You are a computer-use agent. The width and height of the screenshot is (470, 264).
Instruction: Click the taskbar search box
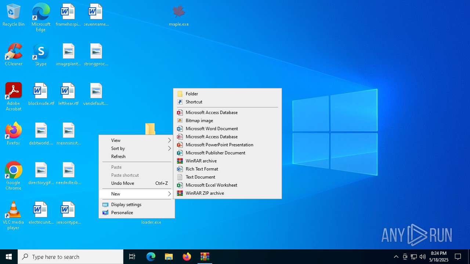point(70,257)
